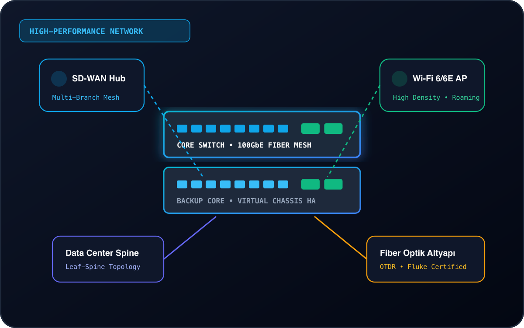Viewport: 524px width, 328px height.
Task: Click BACKUP CORE • VIRTUAL CHASSIS HA label
Action: pos(246,201)
